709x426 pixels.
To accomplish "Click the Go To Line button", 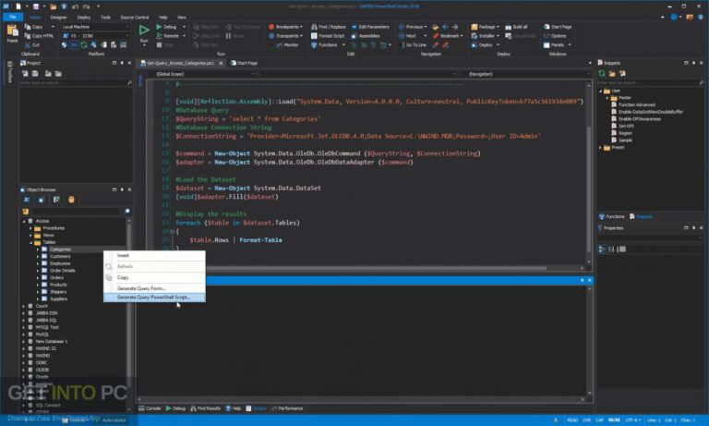I will [x=413, y=45].
